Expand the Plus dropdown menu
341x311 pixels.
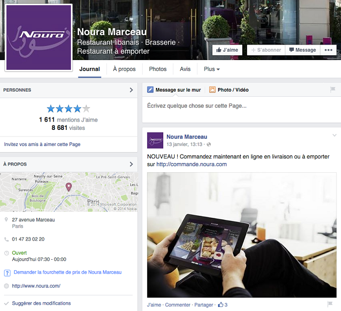212,69
